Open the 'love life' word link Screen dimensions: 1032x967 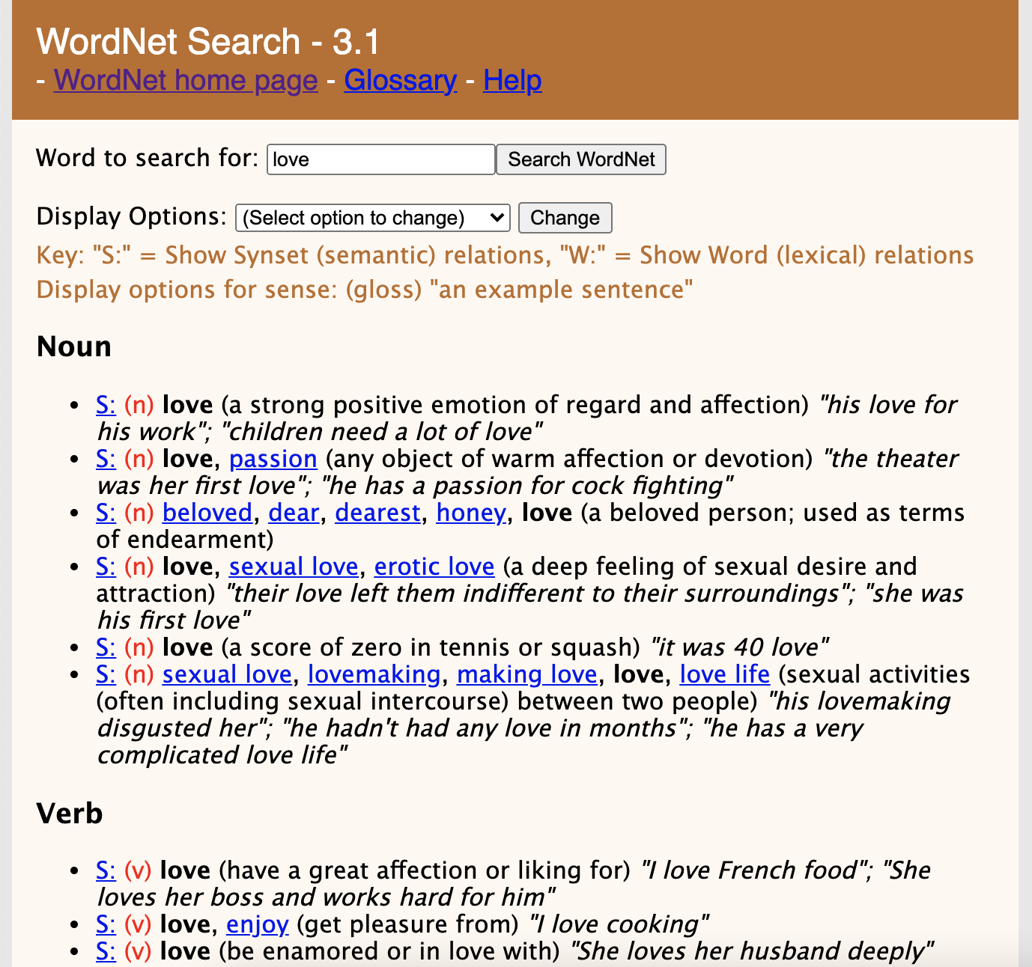(723, 674)
